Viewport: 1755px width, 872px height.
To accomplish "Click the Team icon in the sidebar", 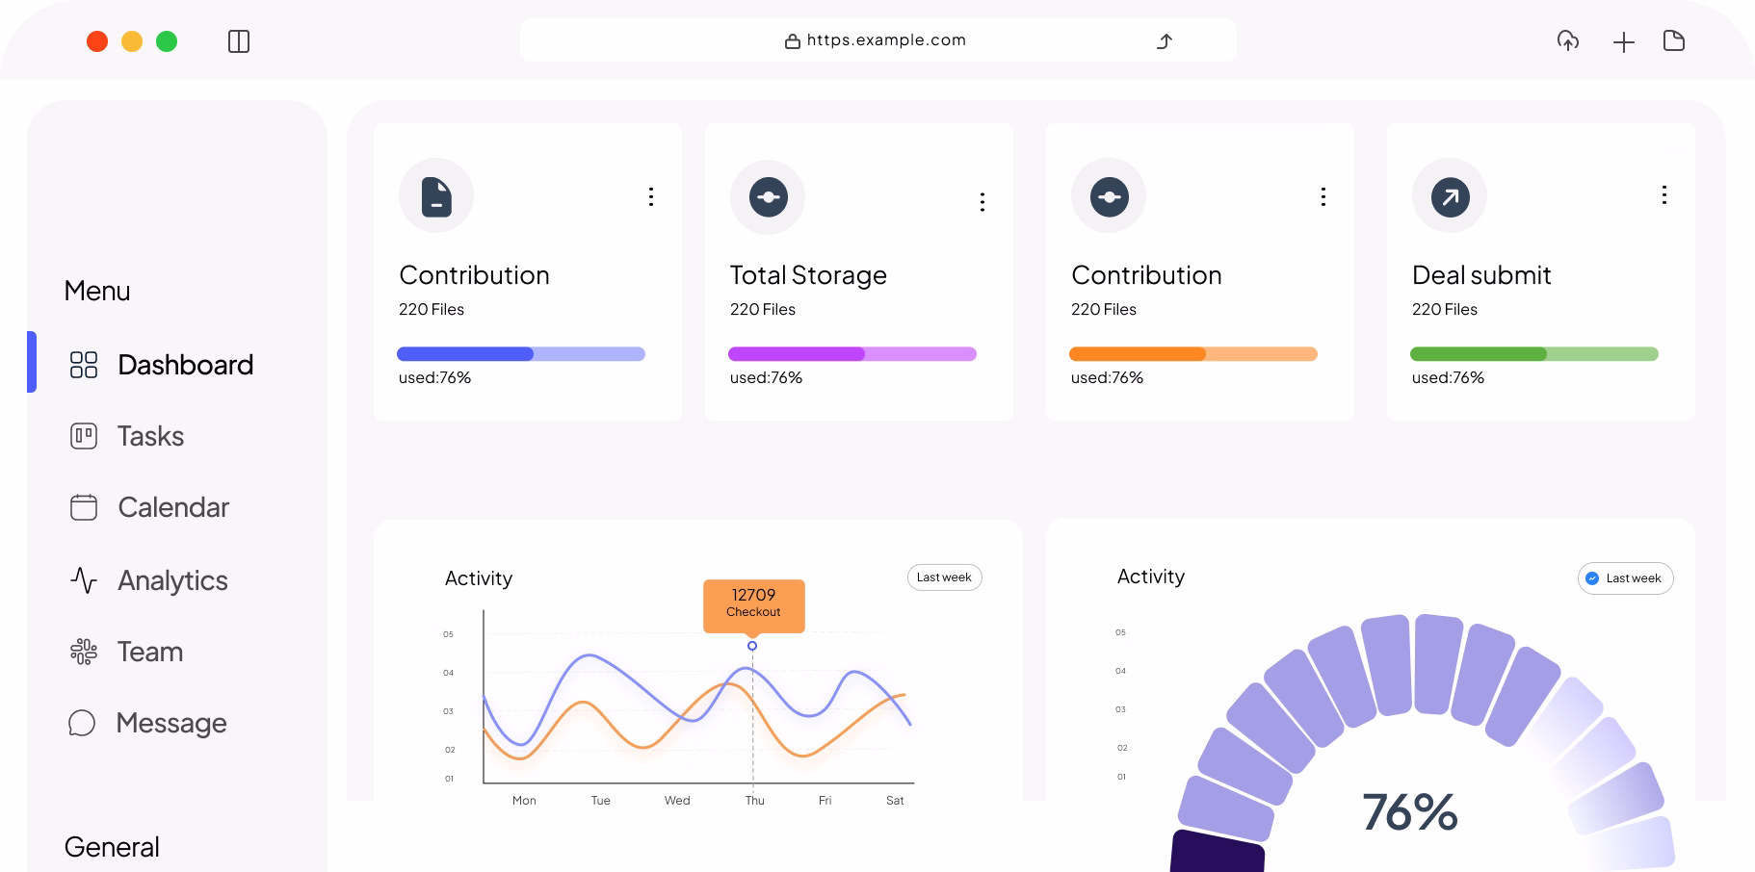I will click(x=84, y=652).
